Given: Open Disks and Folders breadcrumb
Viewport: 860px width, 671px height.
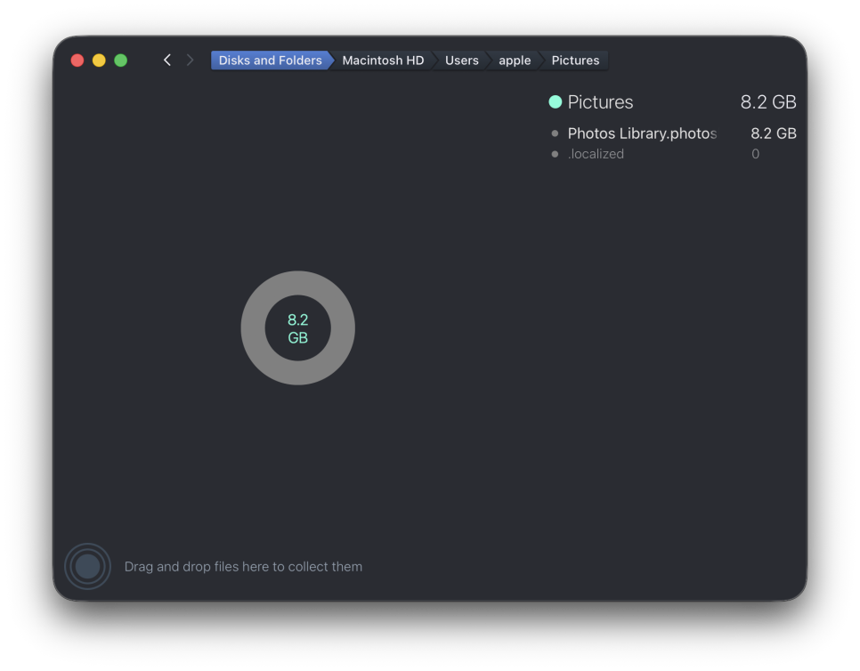Looking at the screenshot, I should coord(271,61).
